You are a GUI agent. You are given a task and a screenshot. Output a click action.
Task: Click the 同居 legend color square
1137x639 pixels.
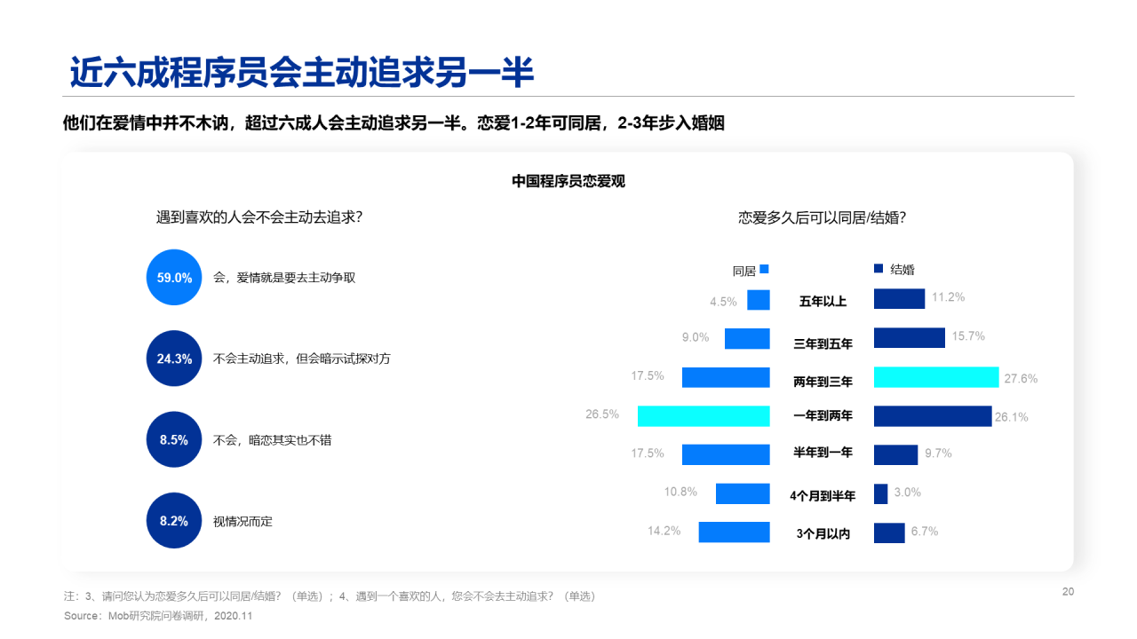click(764, 269)
